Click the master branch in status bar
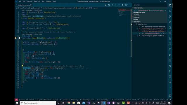The width and height of the screenshot is (187, 105). pos(22,100)
